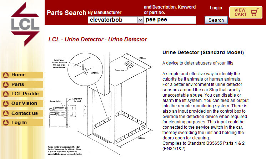Click 'Complies to Standard BS5655 Parts 1 & 2' text
The image size is (266, 159).
pos(204,143)
